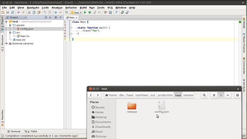Click the Cut scissors icon
Screen dimensions: 247x139
(29, 12)
